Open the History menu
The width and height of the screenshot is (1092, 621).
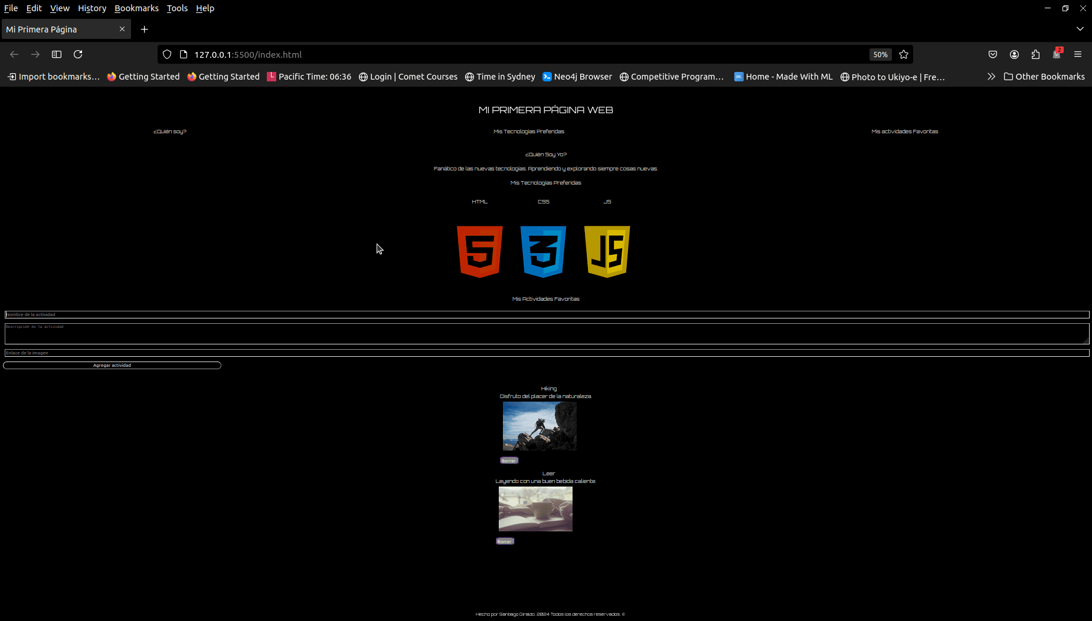pos(92,8)
